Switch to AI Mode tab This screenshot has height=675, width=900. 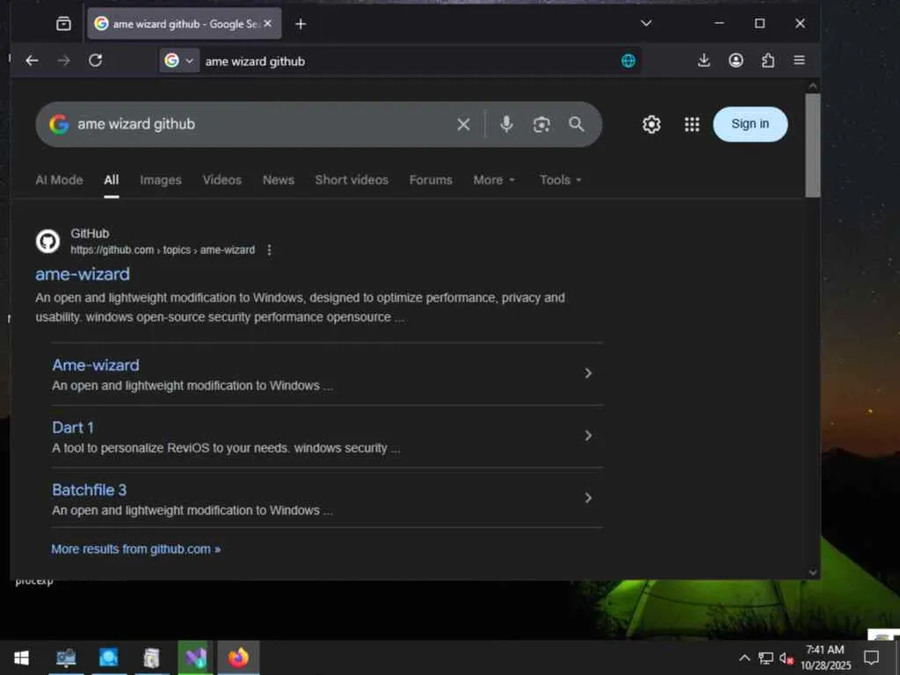pyautogui.click(x=59, y=179)
